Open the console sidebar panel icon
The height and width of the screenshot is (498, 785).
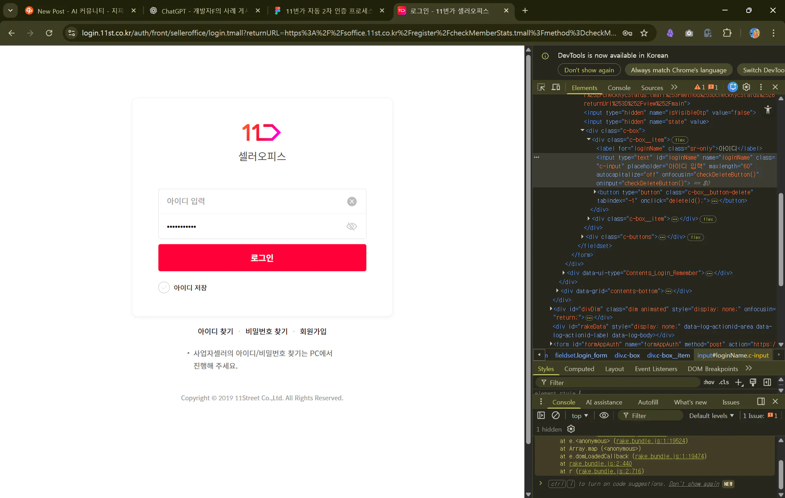point(541,415)
